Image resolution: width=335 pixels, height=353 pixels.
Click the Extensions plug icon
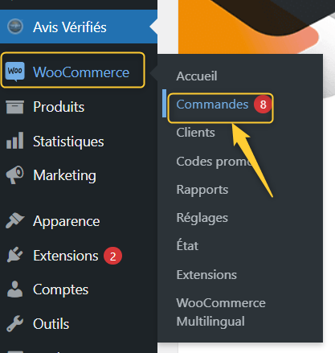point(15,255)
